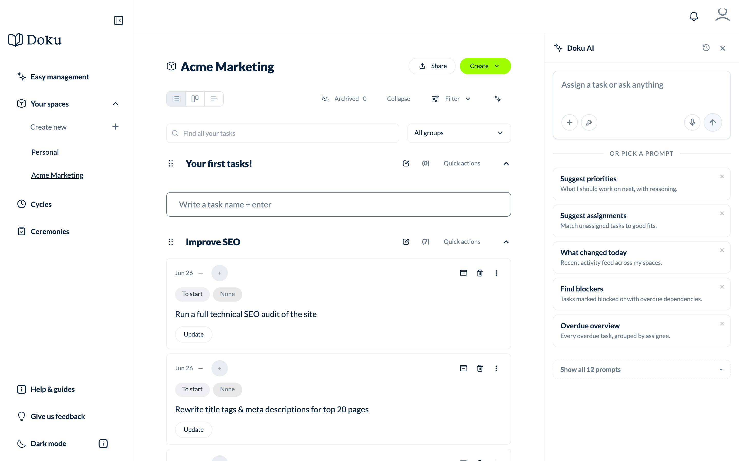Add assignee to Rewrite title tags task

220,368
